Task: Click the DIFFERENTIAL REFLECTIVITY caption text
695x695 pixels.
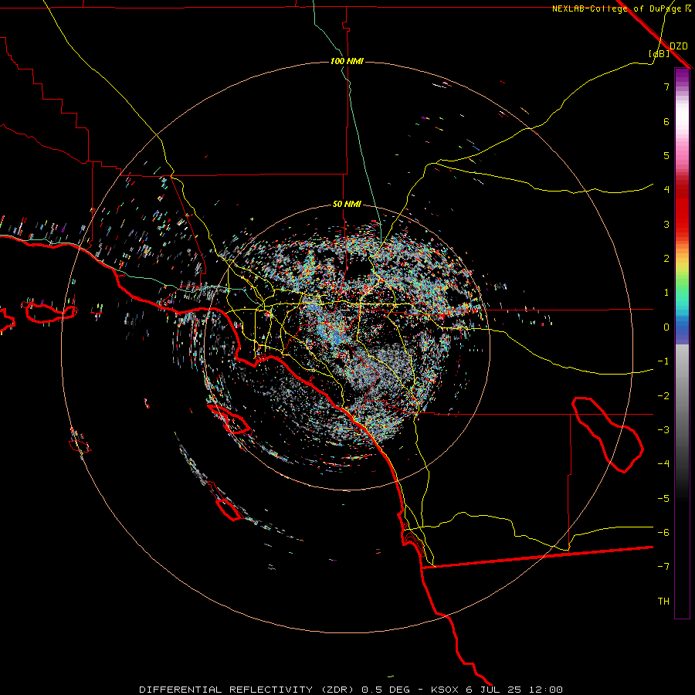Action: point(225,690)
